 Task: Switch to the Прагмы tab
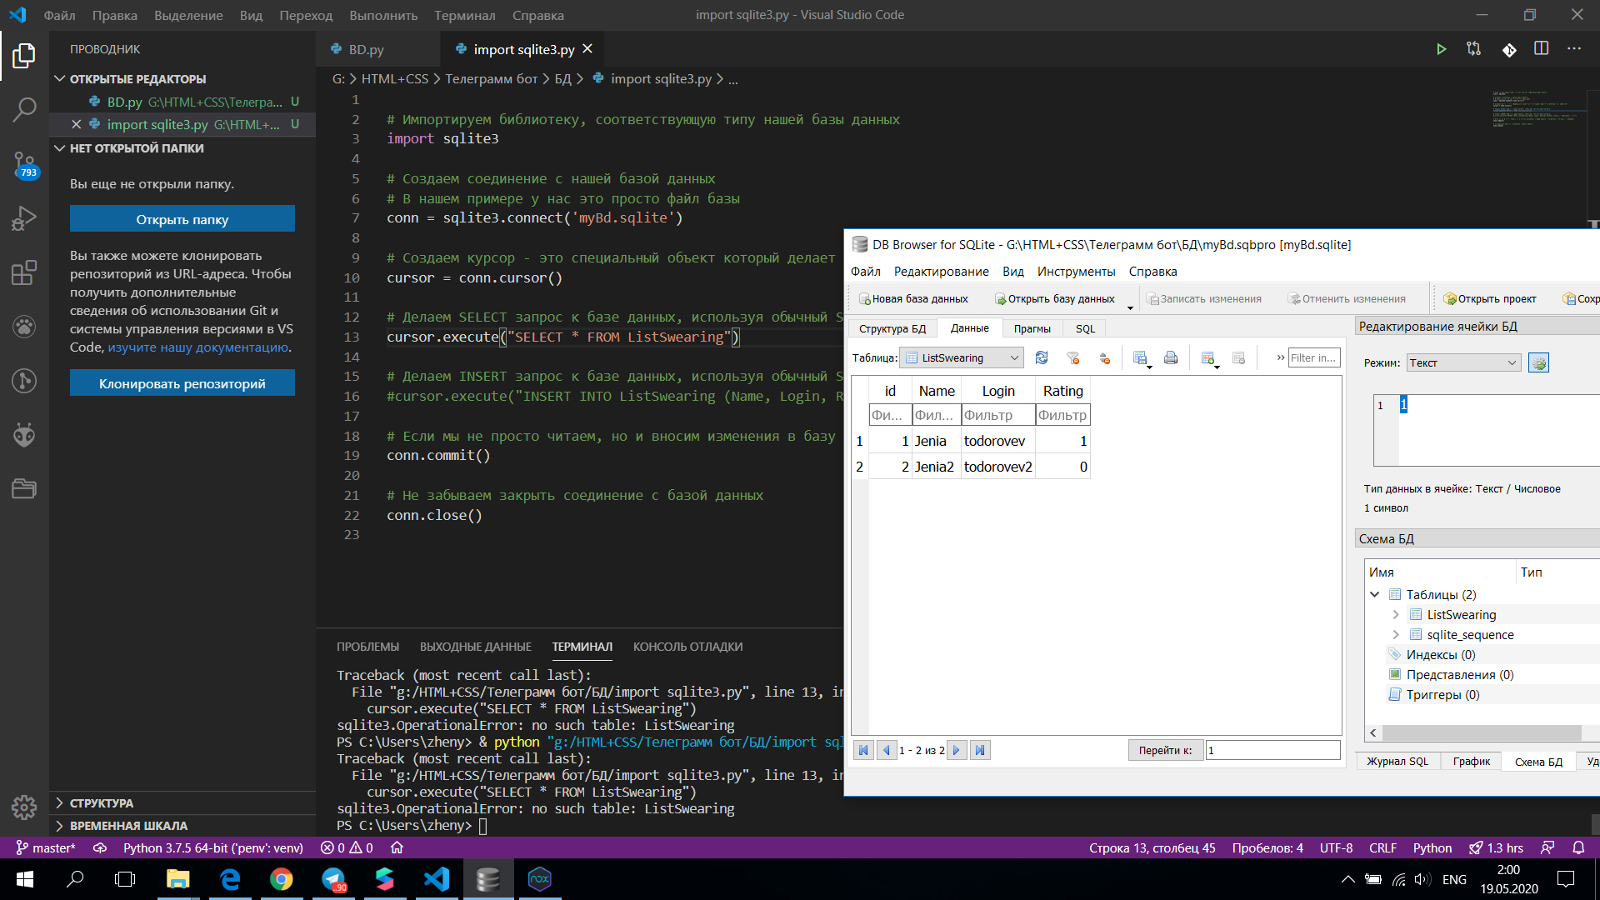pos(1032,328)
